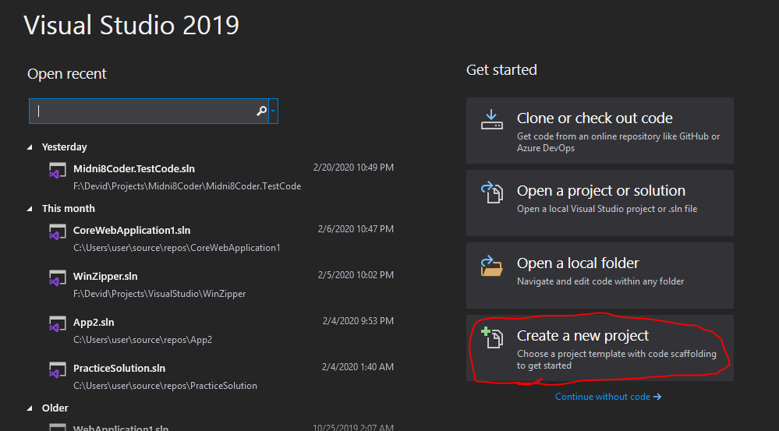Click the date 2/5/2020 10:02 PM
The height and width of the screenshot is (431, 779).
point(356,275)
